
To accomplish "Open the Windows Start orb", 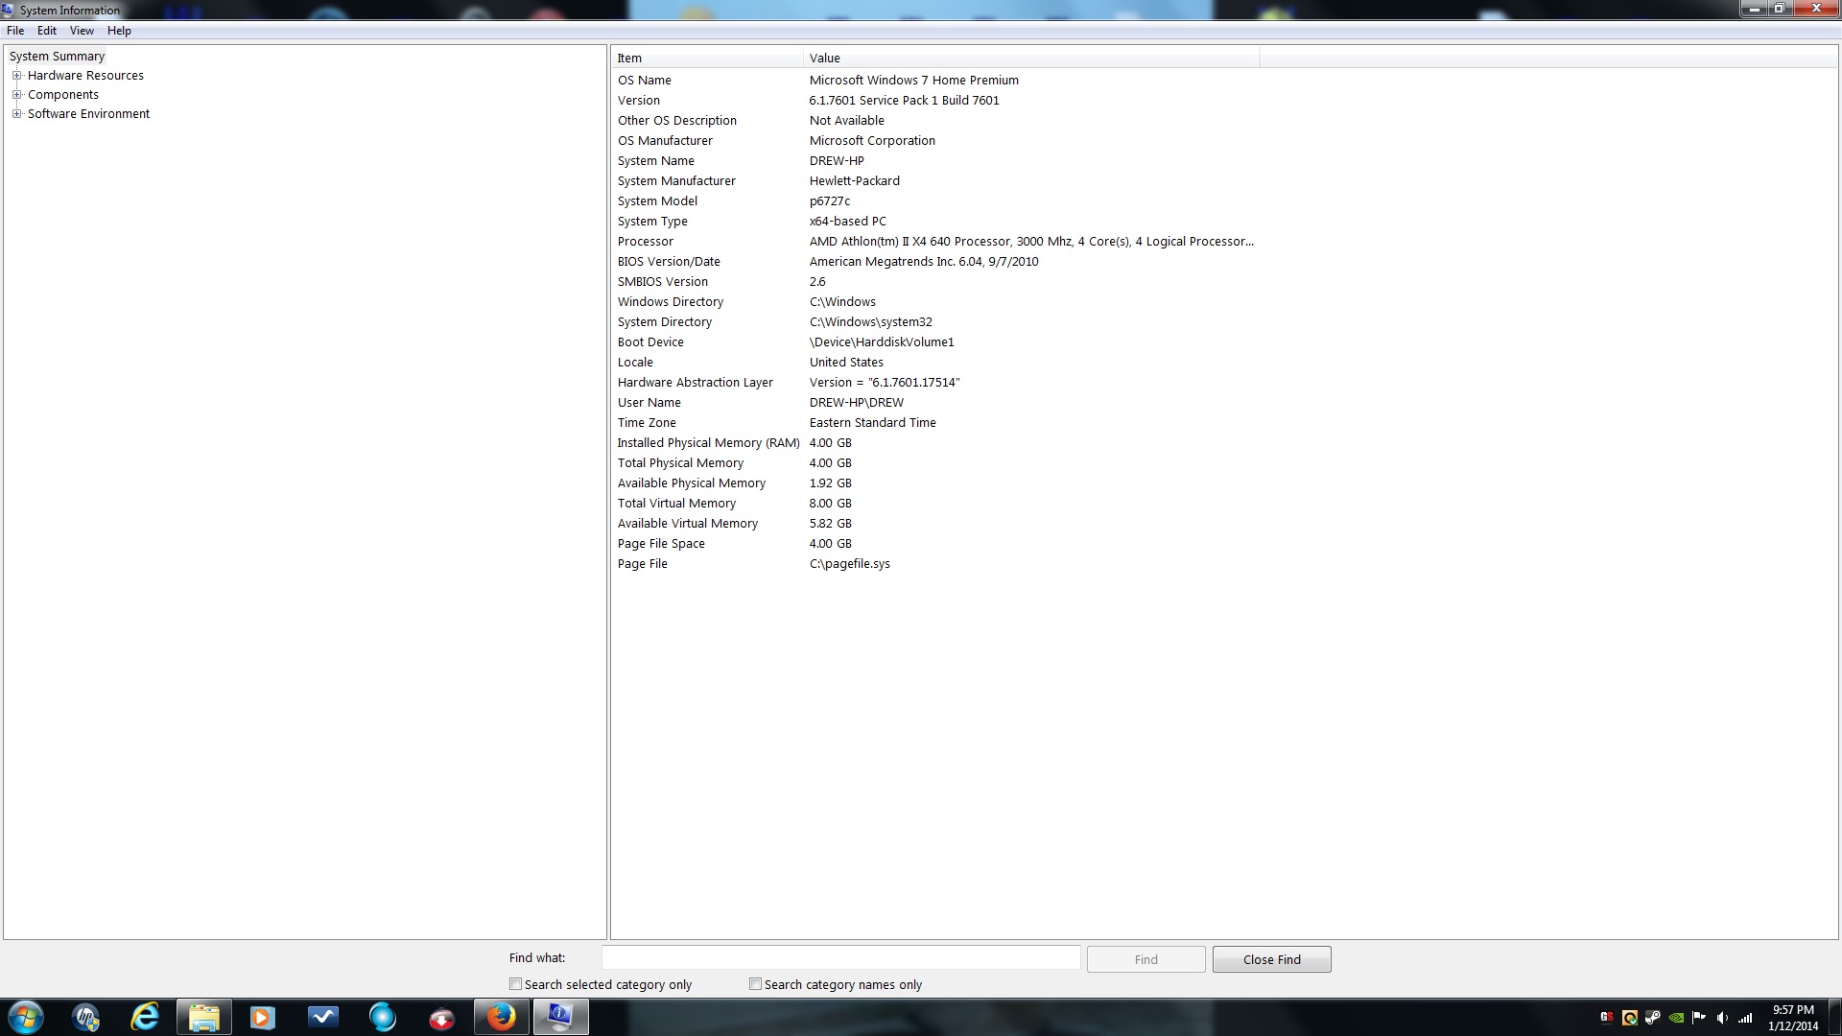I will (26, 1017).
